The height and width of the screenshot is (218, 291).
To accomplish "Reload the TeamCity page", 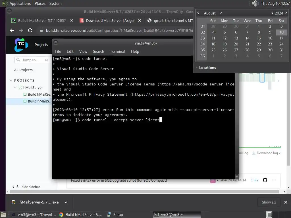I will click(x=30, y=30).
